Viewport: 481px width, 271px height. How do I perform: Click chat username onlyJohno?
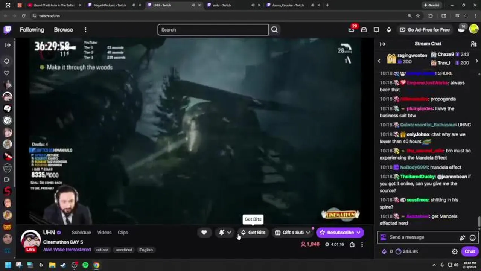pos(418,134)
